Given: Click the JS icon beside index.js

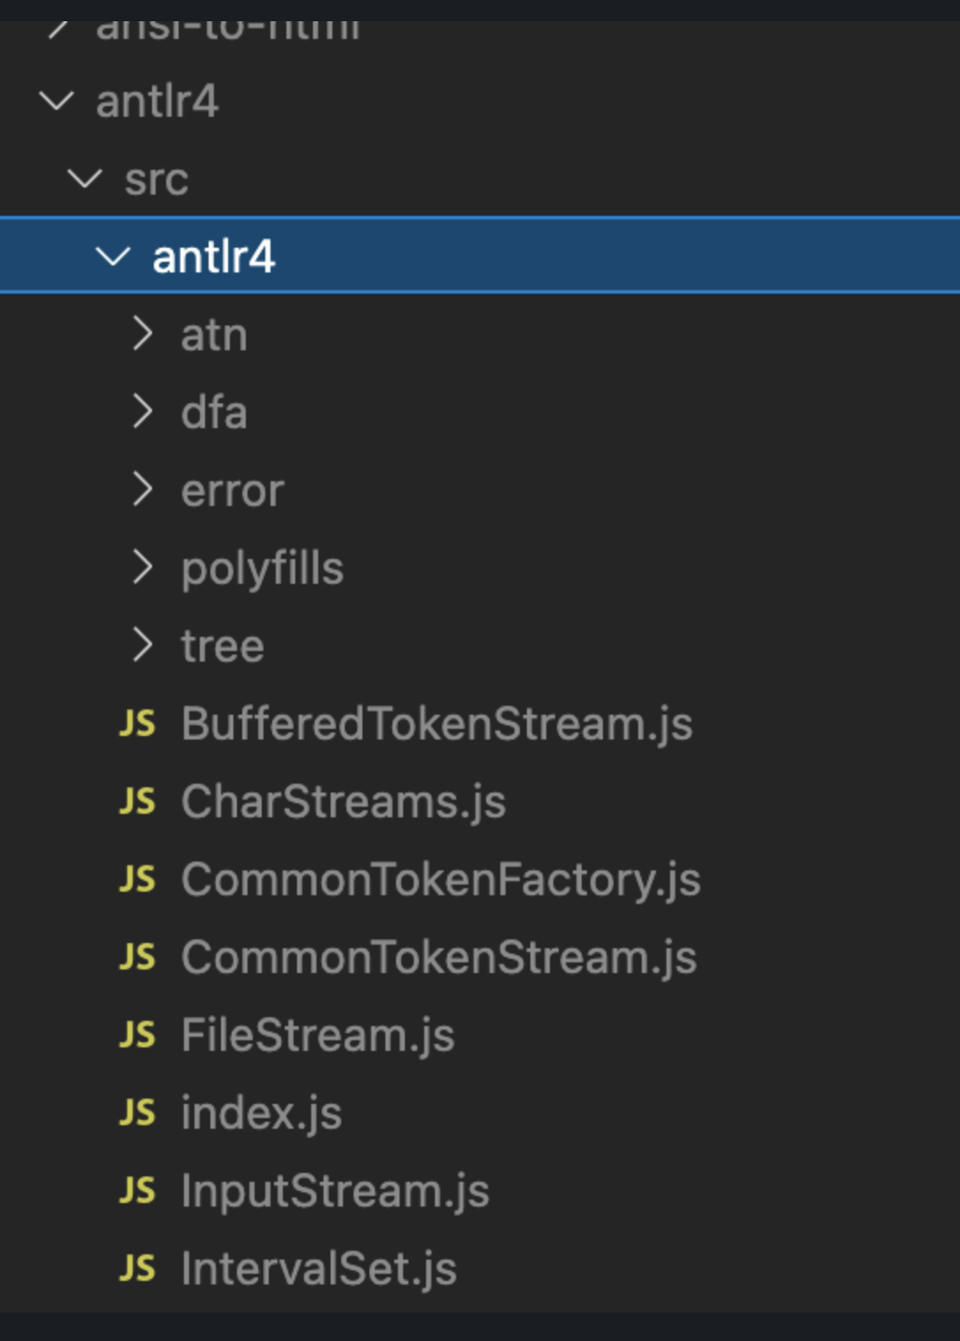Looking at the screenshot, I should 139,1113.
